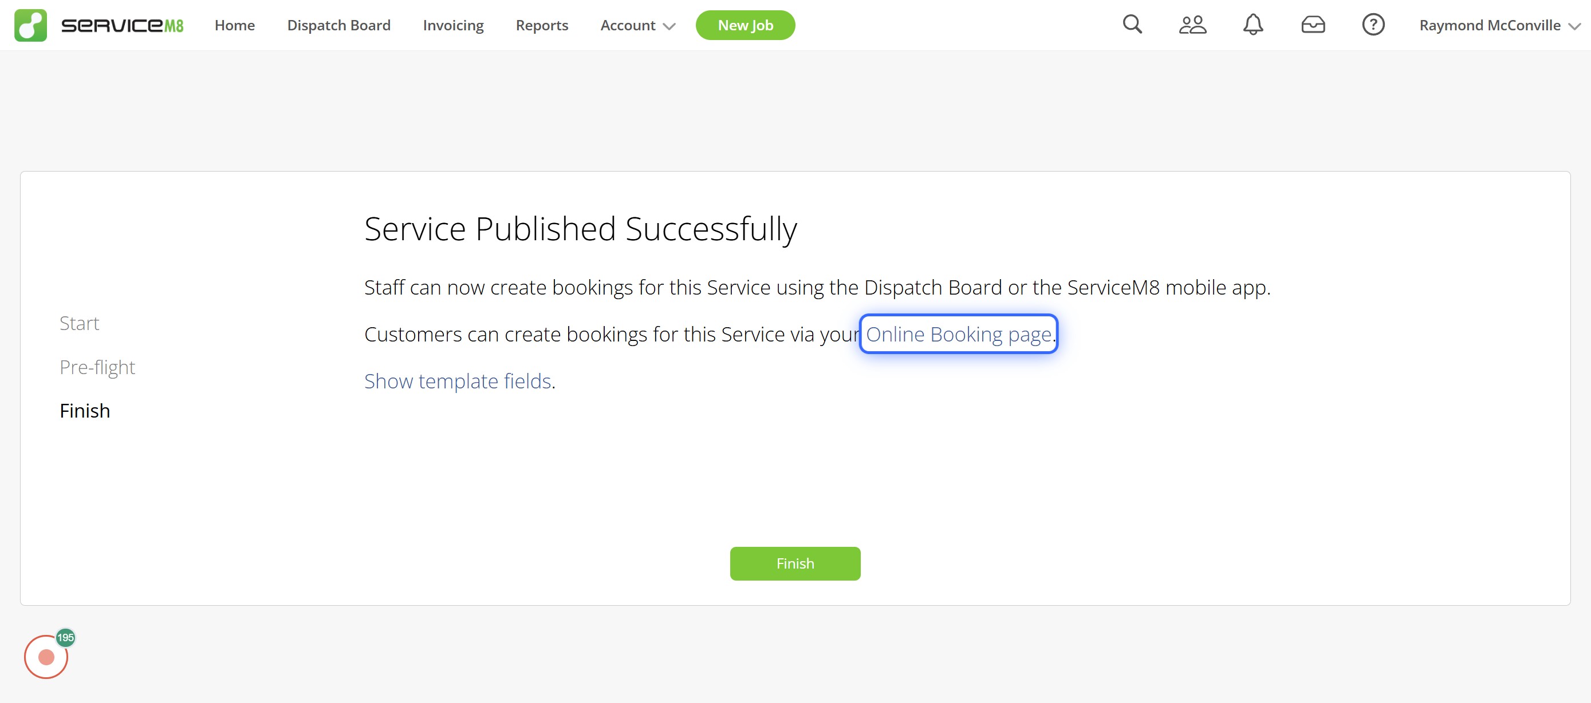Select the Pre-flight step in sidebar
This screenshot has height=703, width=1591.
[x=97, y=367]
